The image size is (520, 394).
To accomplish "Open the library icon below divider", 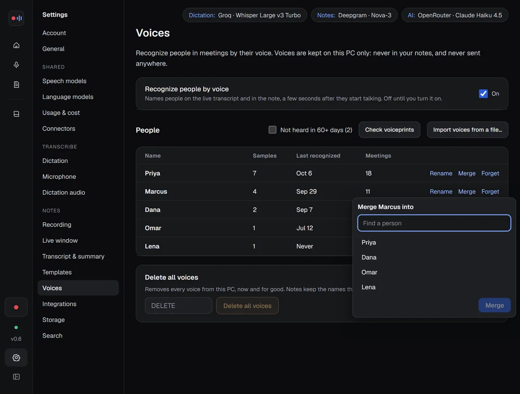I will coord(16,114).
